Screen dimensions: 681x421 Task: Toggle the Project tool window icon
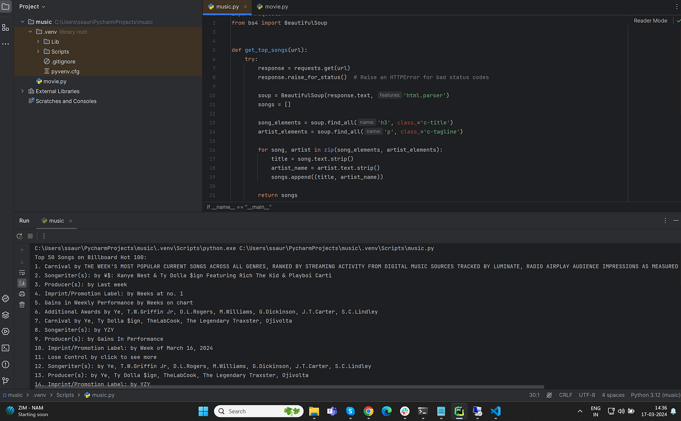(6, 7)
